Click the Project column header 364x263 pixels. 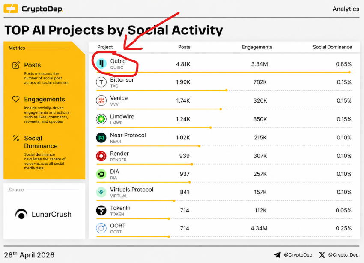[x=105, y=47]
